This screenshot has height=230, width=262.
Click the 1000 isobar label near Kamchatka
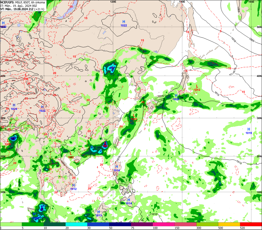coord(239,10)
